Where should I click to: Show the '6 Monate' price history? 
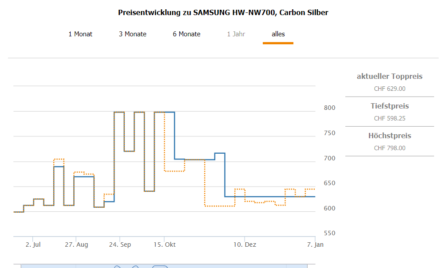click(x=186, y=34)
